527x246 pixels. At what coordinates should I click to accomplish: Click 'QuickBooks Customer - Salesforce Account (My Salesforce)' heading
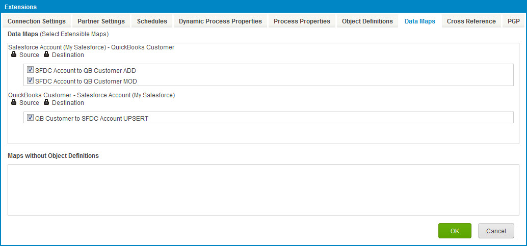click(x=91, y=95)
